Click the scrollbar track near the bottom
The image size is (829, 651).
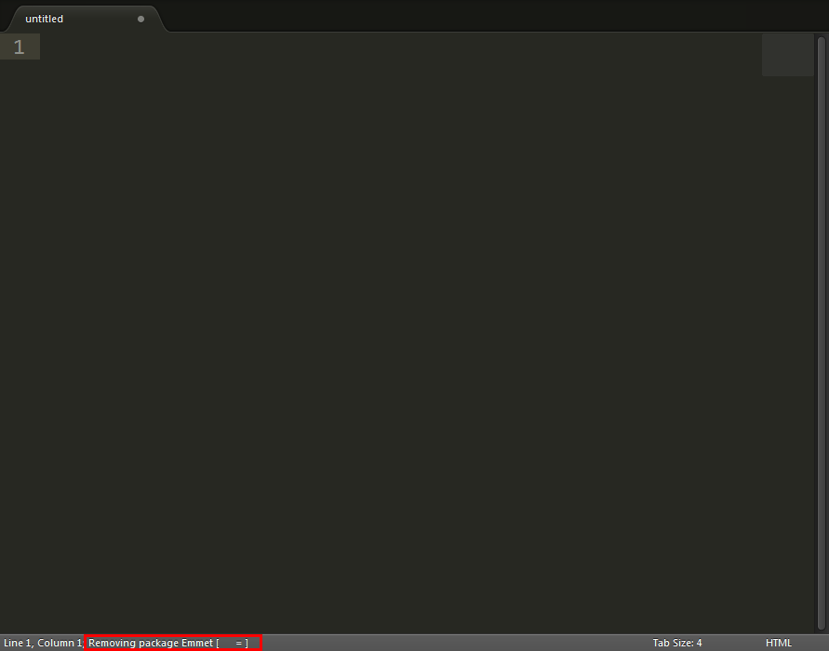tap(821, 607)
